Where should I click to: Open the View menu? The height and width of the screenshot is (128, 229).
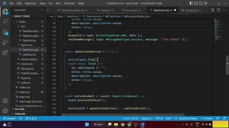point(42,3)
